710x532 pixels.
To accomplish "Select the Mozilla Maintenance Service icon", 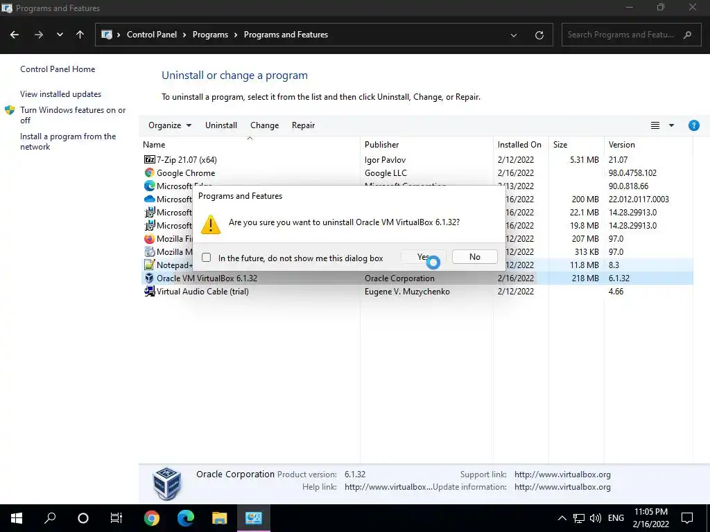I will (150, 251).
